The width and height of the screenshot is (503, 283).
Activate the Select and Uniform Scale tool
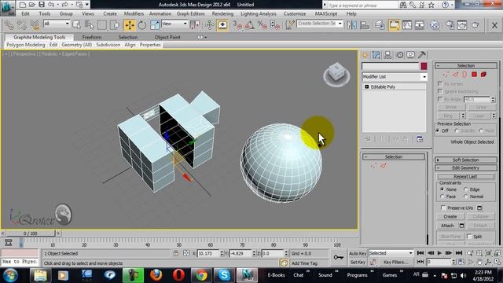(155, 25)
